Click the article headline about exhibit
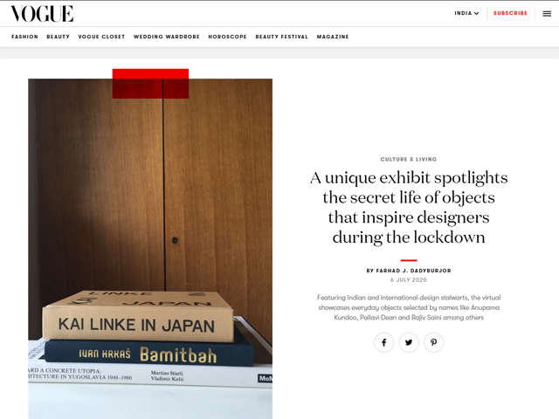The width and height of the screenshot is (559, 419). point(409,208)
